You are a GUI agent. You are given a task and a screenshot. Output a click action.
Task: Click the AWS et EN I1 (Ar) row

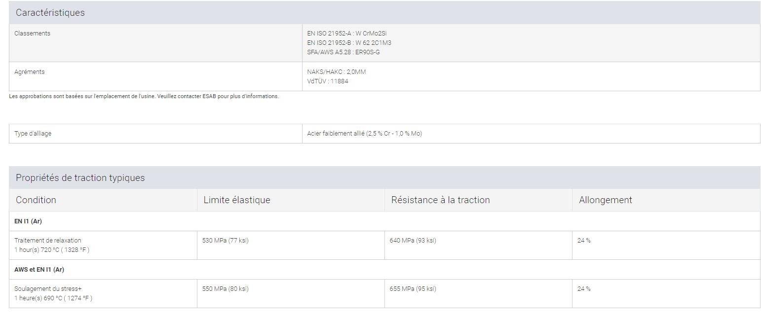[x=39, y=270]
